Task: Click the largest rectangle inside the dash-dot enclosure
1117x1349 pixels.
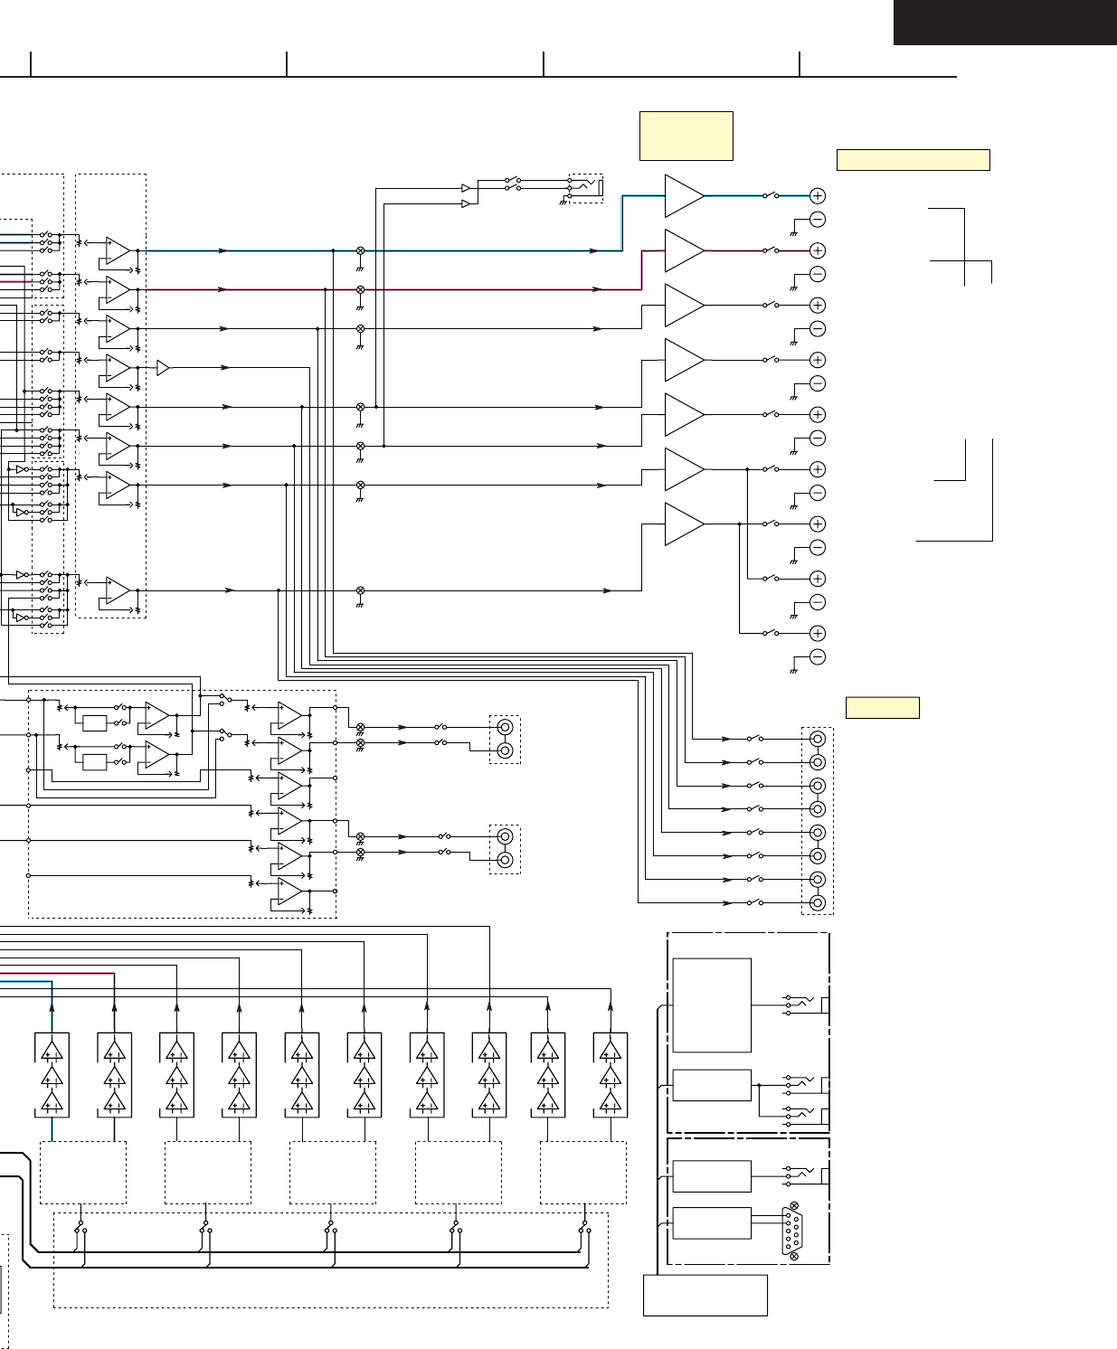Action: [712, 1005]
